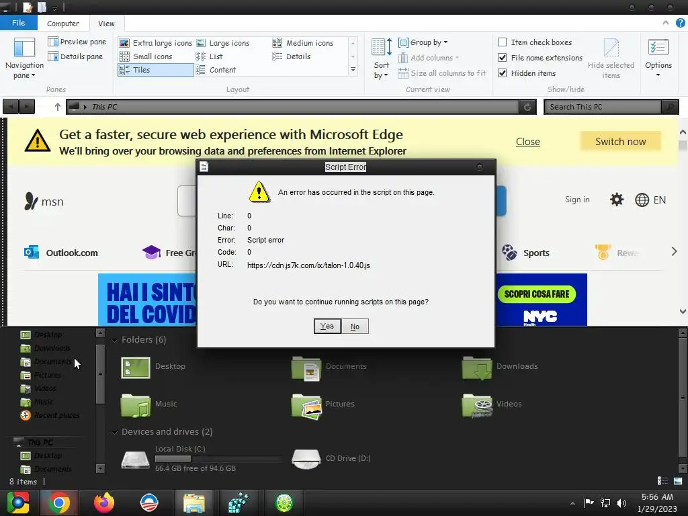Open the Options dropdown

point(658,58)
